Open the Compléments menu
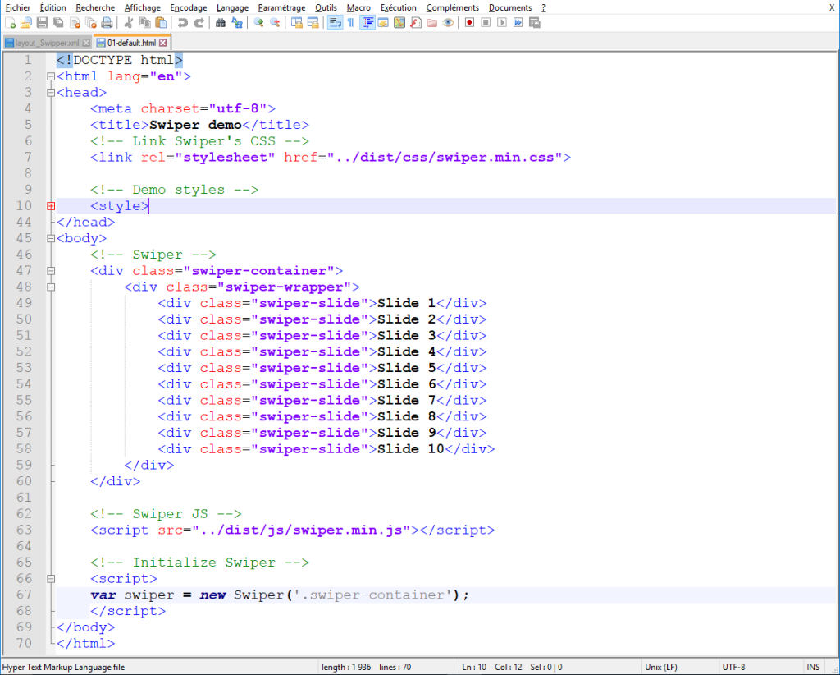 (452, 7)
